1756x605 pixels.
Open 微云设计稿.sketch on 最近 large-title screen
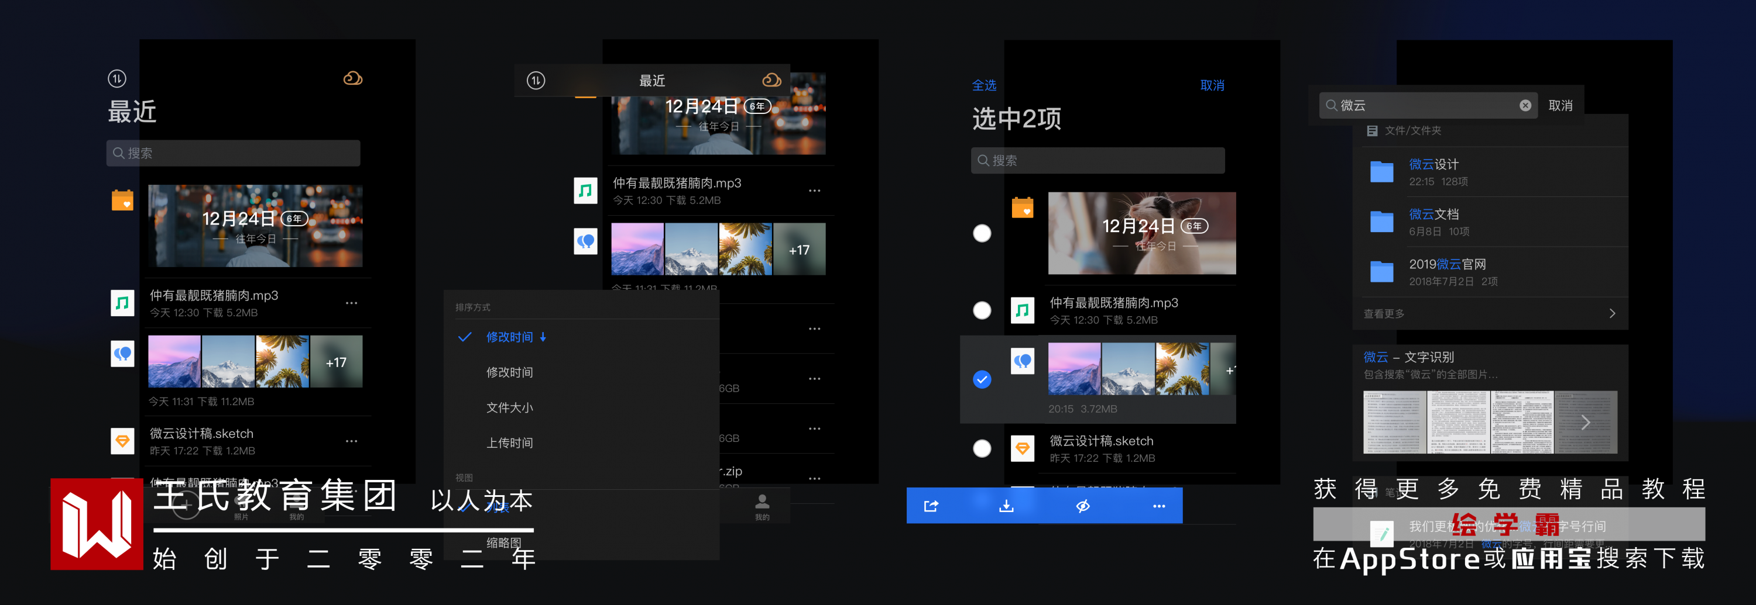pos(202,434)
